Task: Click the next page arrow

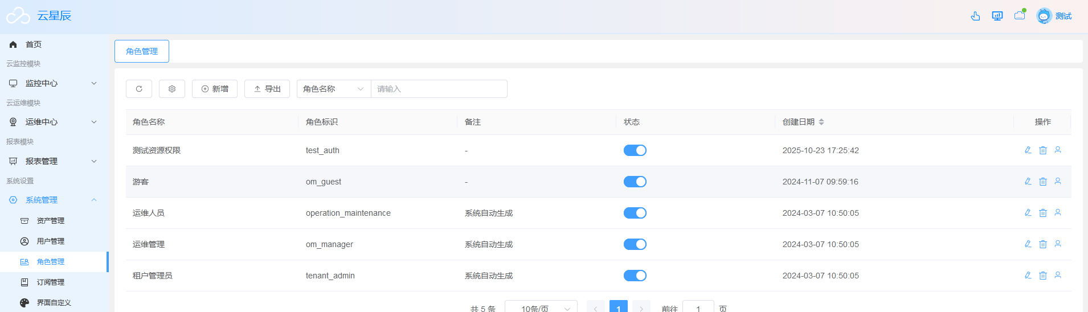Action: pyautogui.click(x=641, y=307)
